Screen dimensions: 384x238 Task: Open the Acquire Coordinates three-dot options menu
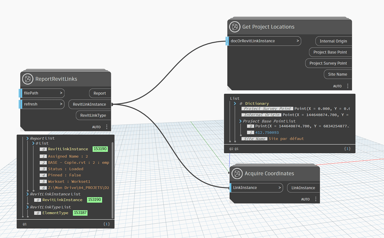(315, 199)
